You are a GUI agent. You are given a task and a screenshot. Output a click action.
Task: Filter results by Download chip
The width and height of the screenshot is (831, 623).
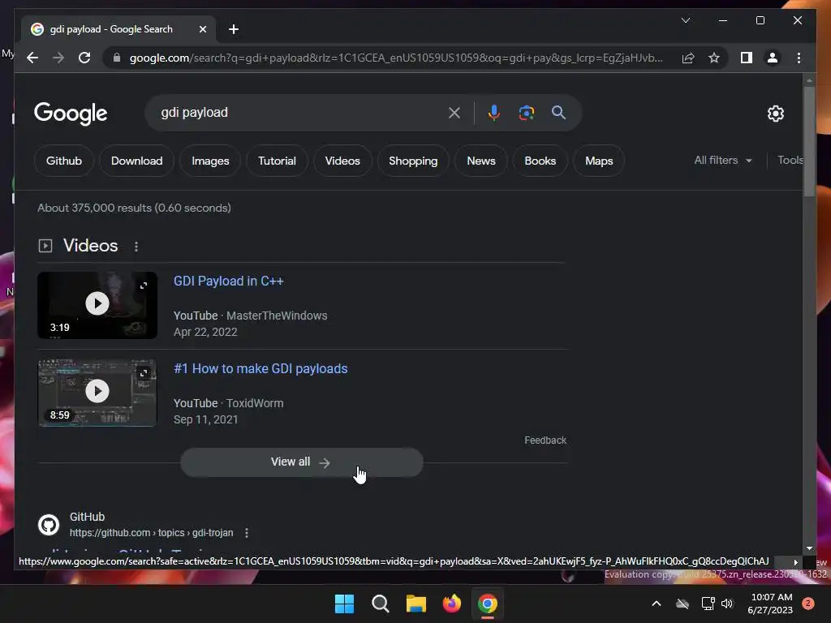(136, 161)
